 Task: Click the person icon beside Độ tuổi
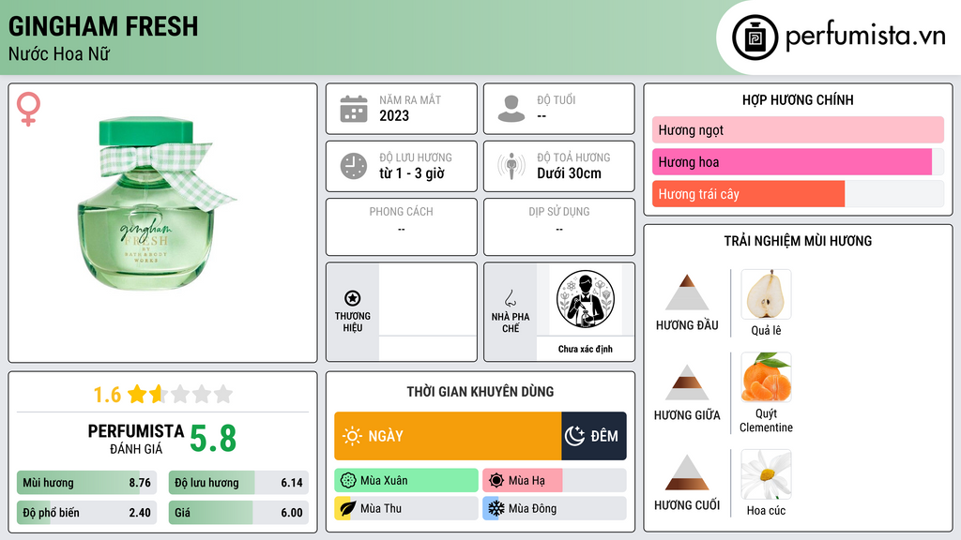tap(511, 109)
